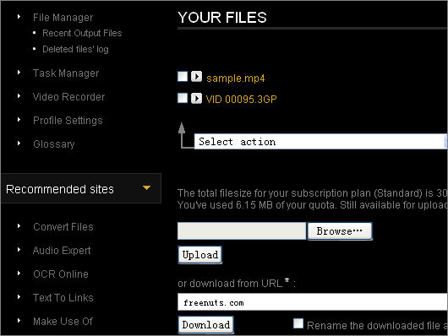Collapse the Recommended sites section arrow

click(146, 188)
